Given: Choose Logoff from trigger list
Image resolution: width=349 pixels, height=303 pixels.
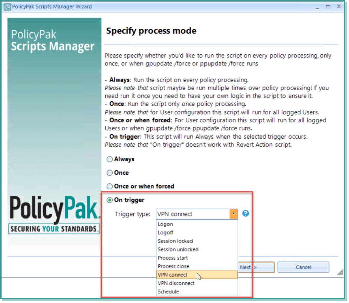Looking at the screenshot, I should click(197, 233).
